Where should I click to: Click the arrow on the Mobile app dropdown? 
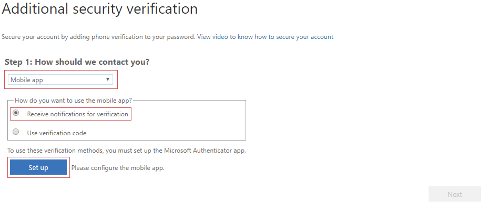pos(108,79)
